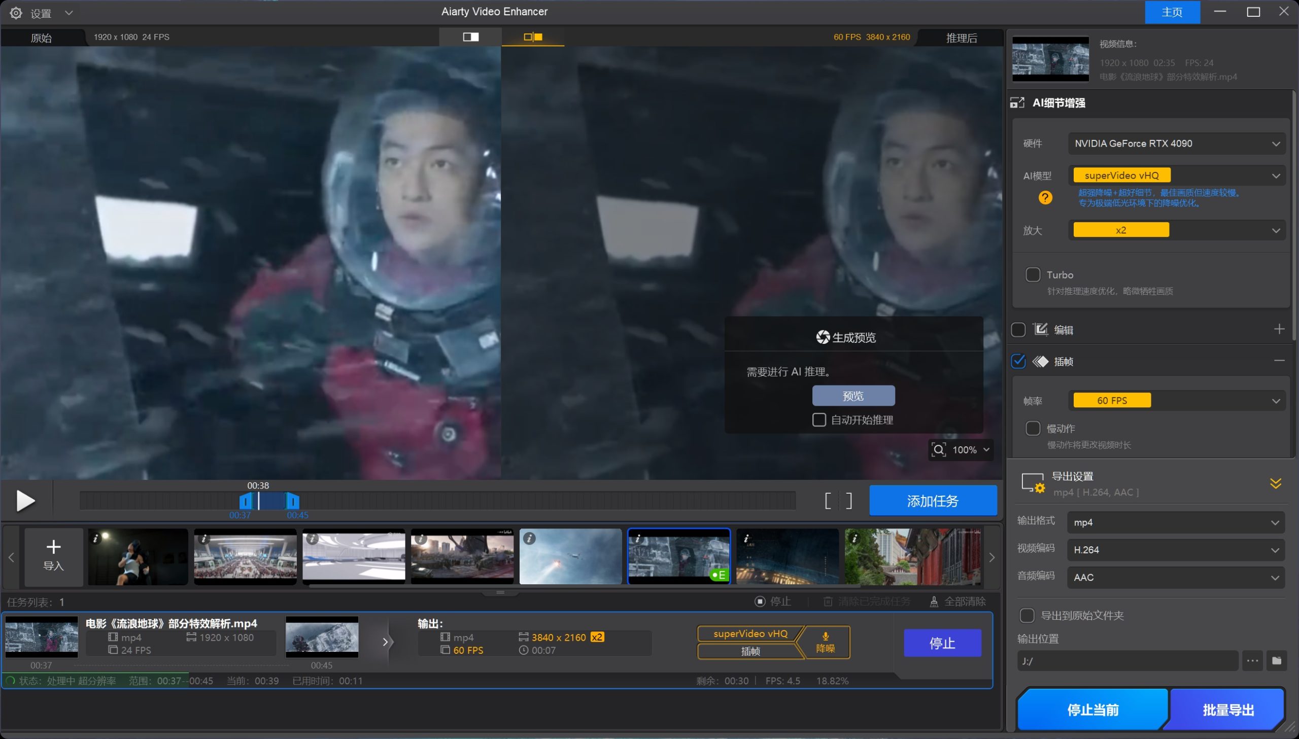Viewport: 1299px width, 739px height.
Task: Click the superVideo vHQ task badge
Action: (750, 634)
